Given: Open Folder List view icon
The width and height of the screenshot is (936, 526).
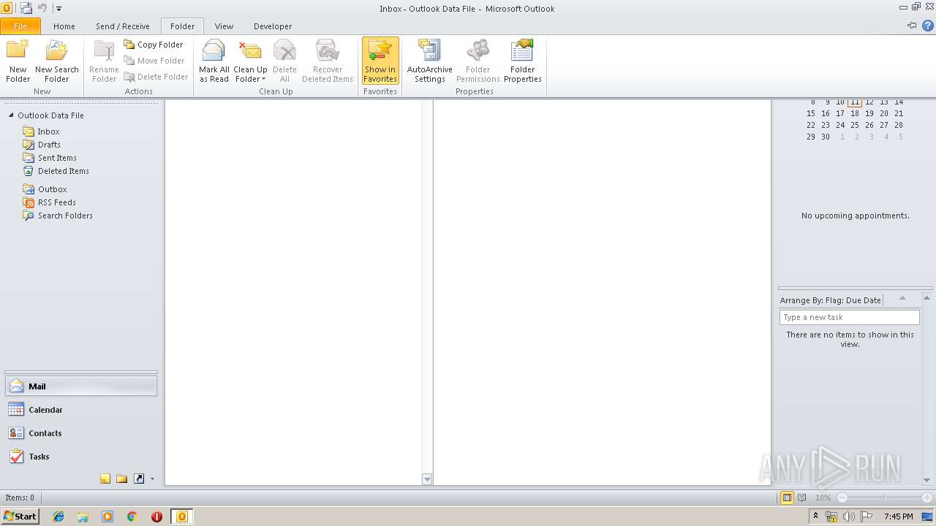Looking at the screenshot, I should coord(122,479).
